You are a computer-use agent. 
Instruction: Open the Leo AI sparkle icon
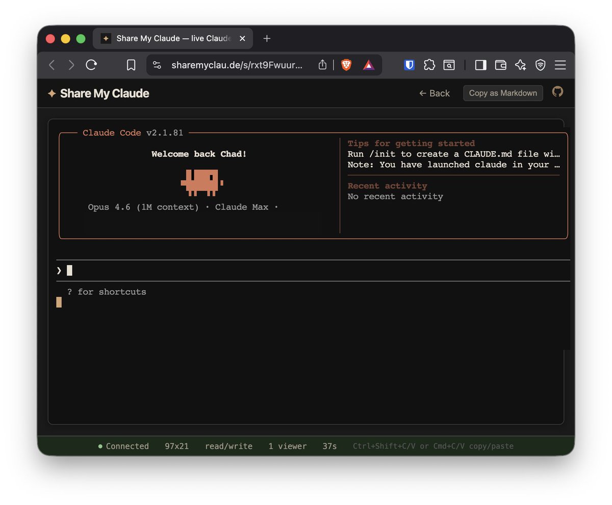520,65
